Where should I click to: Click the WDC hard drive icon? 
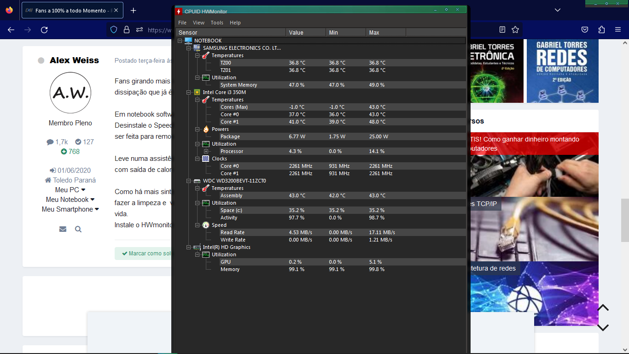197,181
